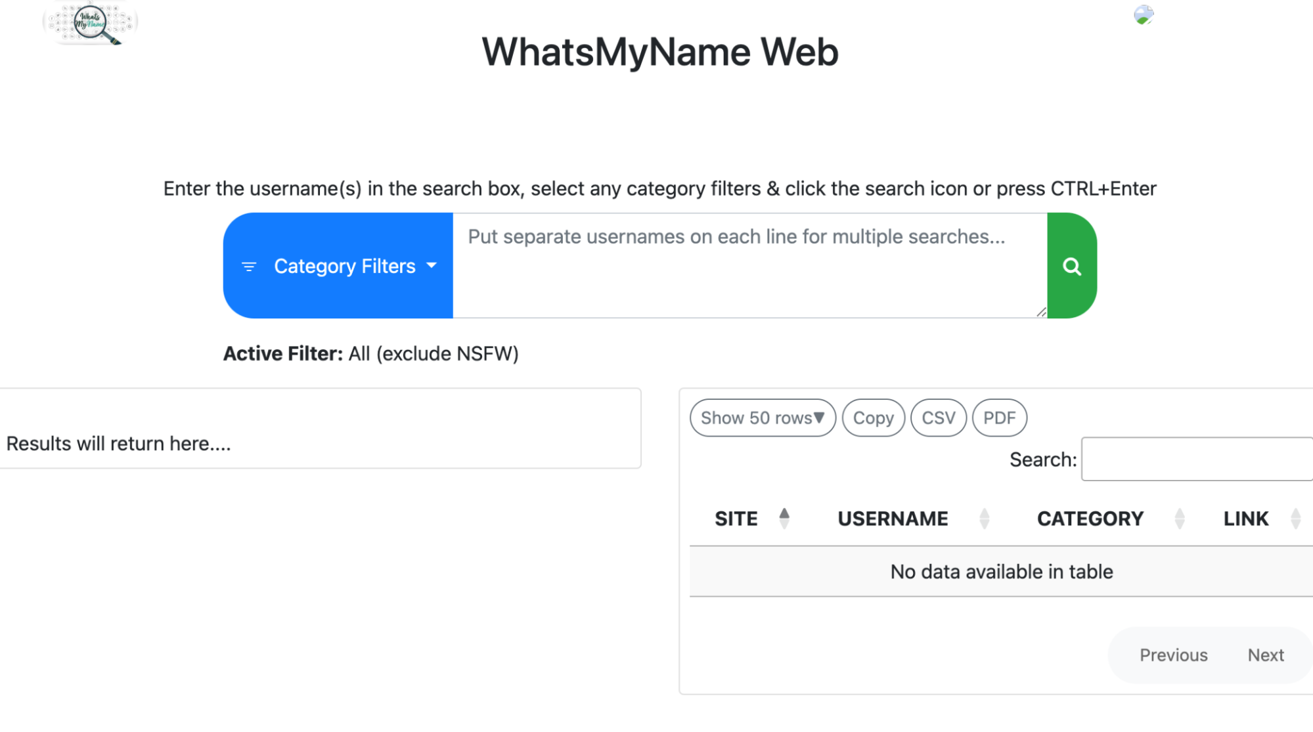Open the Category Filters dropdown
Image resolution: width=1313 pixels, height=732 pixels.
tap(345, 266)
